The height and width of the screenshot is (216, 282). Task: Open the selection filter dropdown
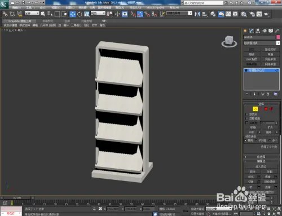click(32, 13)
